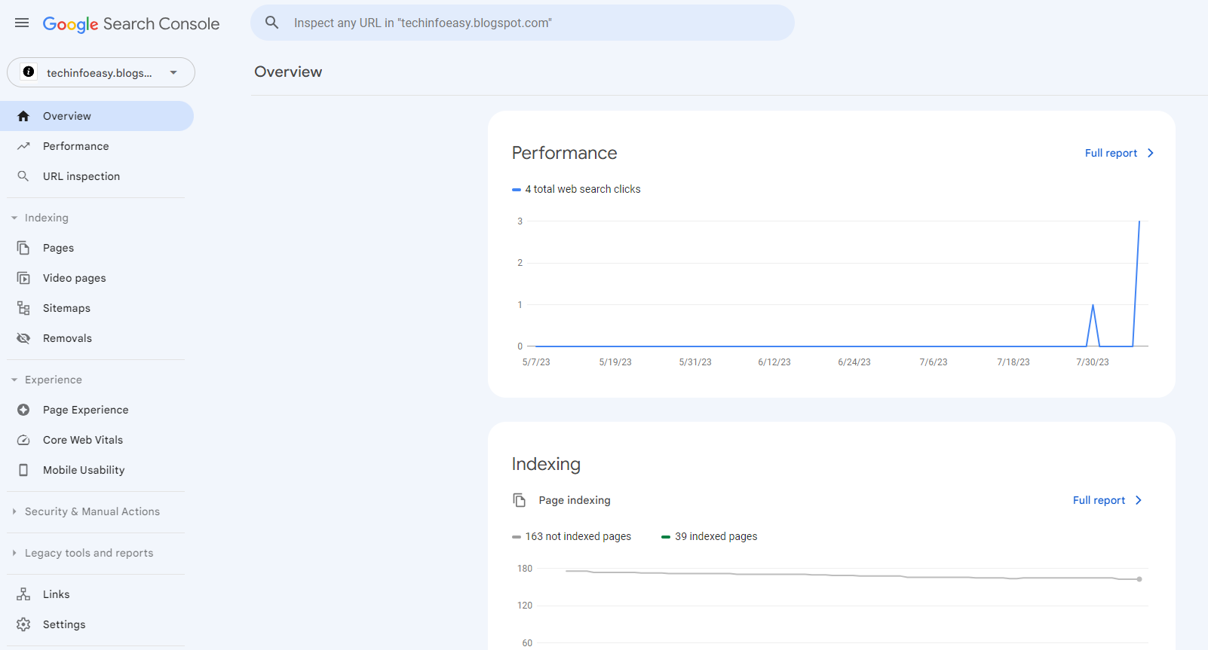Open the hamburger main menu

[22, 23]
